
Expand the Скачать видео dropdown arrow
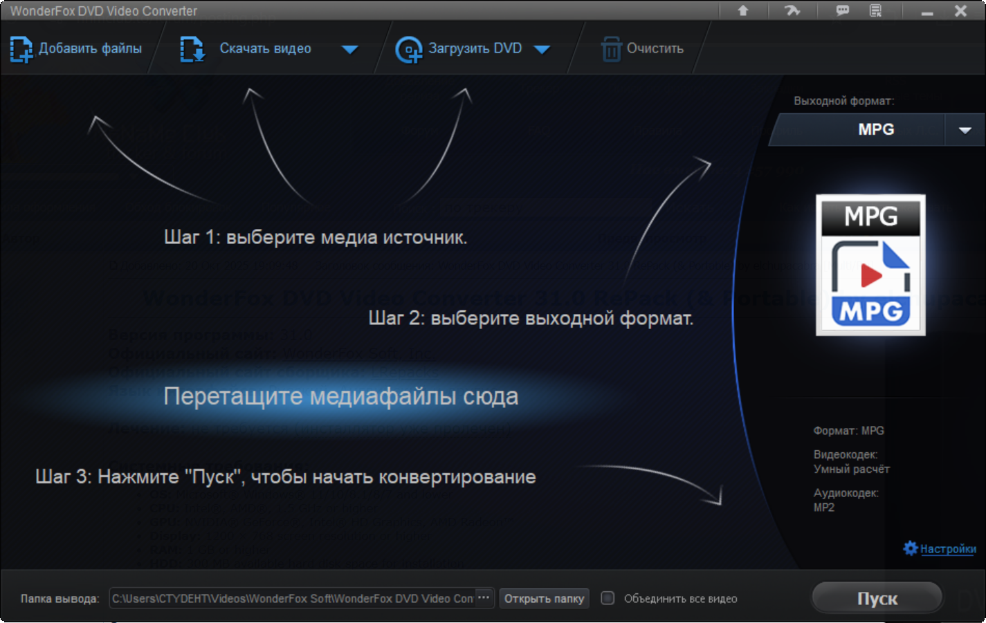tap(350, 49)
